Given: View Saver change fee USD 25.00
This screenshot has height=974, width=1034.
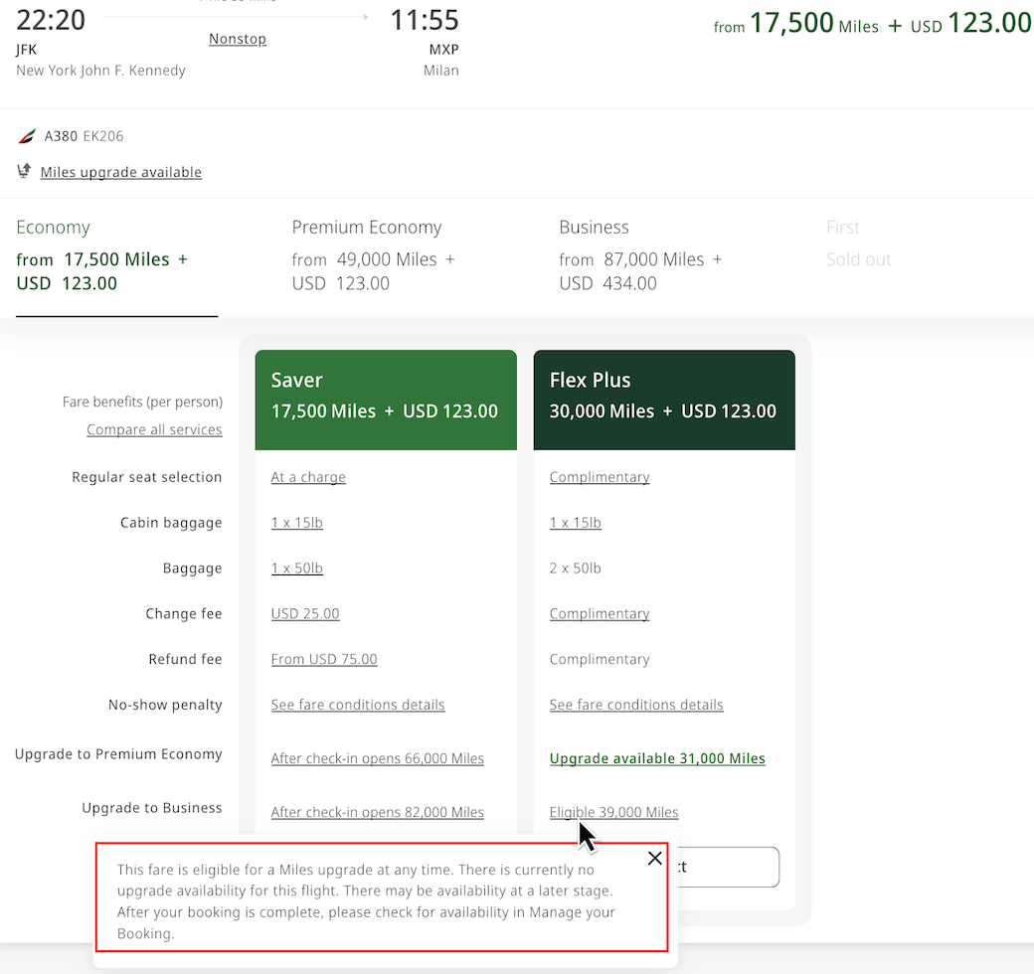Looking at the screenshot, I should pos(305,613).
